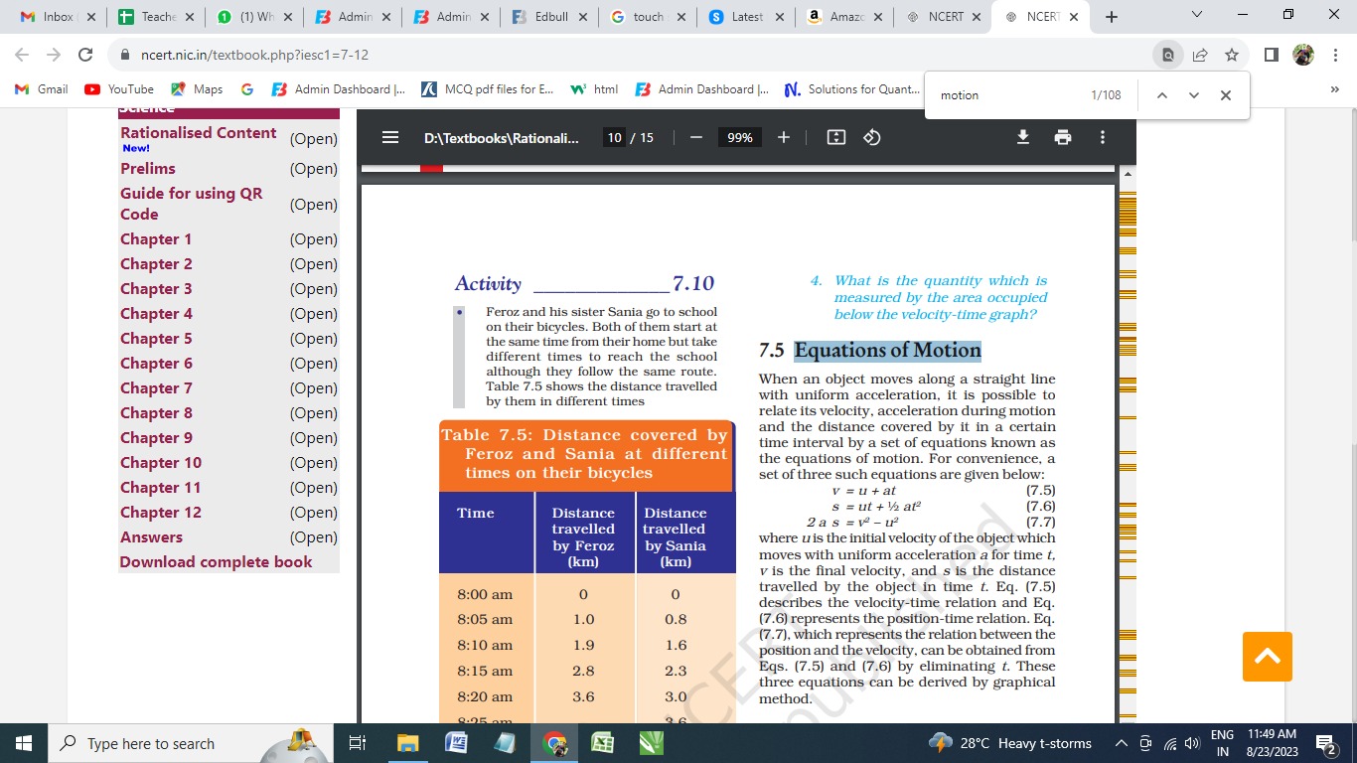Switch to the touch Google tab
This screenshot has height=763, width=1357.
pos(648,17)
